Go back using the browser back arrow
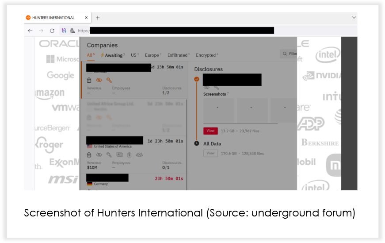Image resolution: width=385 pixels, height=243 pixels. pyautogui.click(x=30, y=31)
